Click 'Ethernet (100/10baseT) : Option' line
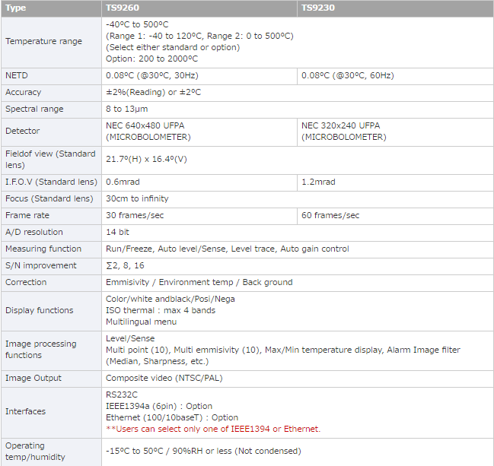The image size is (494, 466). [172, 417]
